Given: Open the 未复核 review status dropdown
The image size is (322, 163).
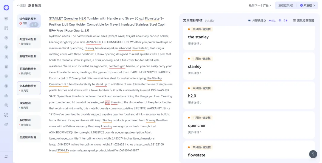Looking at the screenshot, I should 307,6.
